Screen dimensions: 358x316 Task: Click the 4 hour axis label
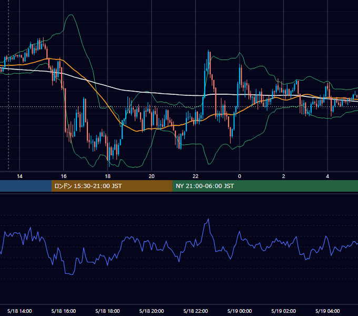click(x=327, y=176)
